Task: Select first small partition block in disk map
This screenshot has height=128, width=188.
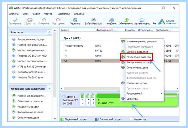Action: tap(83, 100)
